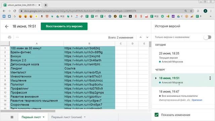This screenshot has height=121, width=215.
Task: Click cell Лэндинг
Action: [37, 68]
